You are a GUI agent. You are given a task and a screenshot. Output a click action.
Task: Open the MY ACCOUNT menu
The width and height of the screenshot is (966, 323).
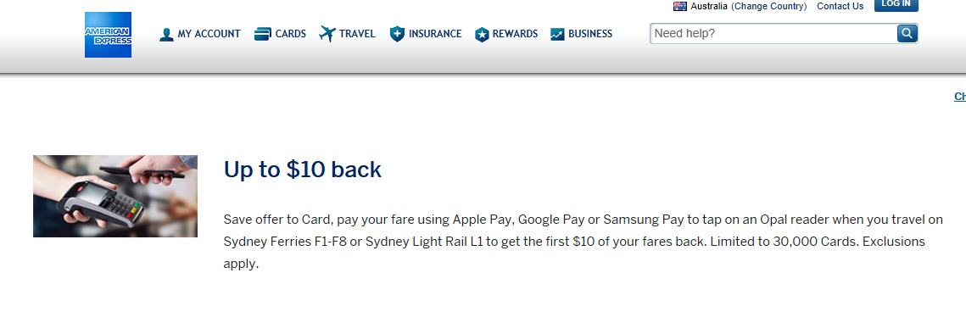pos(209,34)
